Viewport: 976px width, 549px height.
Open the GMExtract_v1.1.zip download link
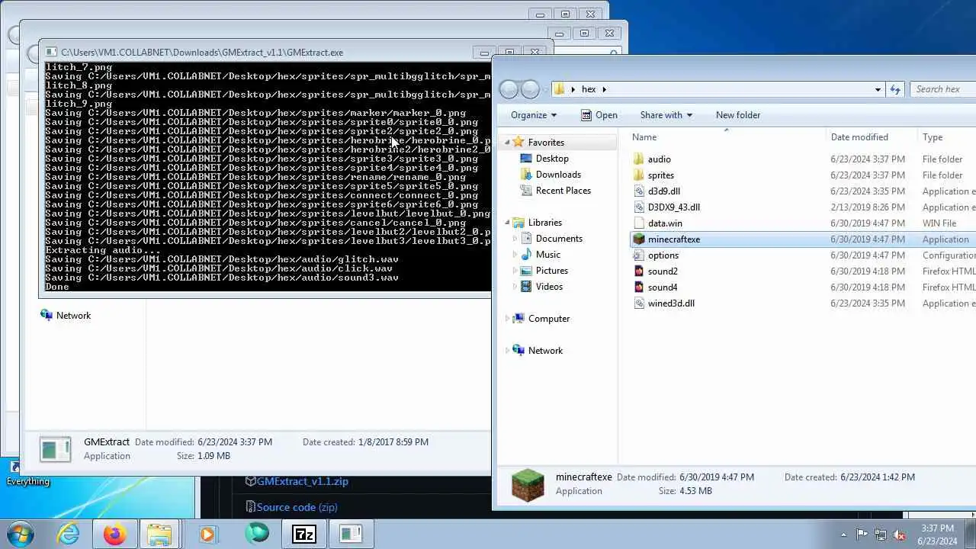point(302,481)
